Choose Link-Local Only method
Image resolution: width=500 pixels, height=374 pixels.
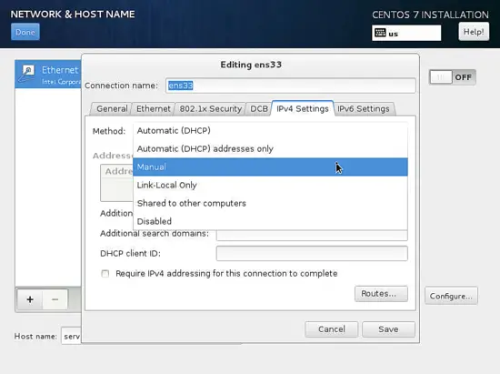tap(270, 185)
